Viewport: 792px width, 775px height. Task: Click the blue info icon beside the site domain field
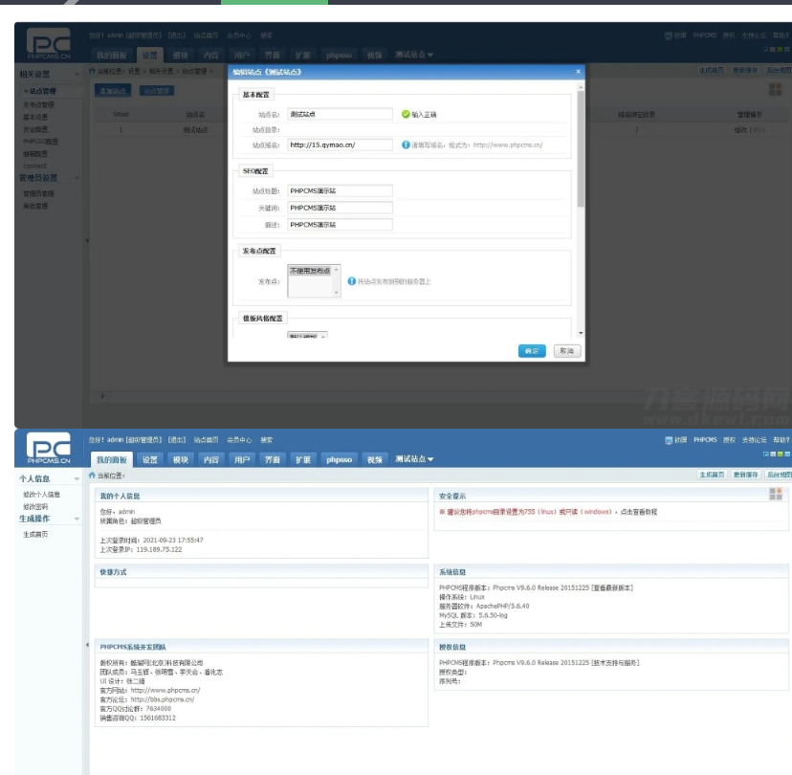406,145
